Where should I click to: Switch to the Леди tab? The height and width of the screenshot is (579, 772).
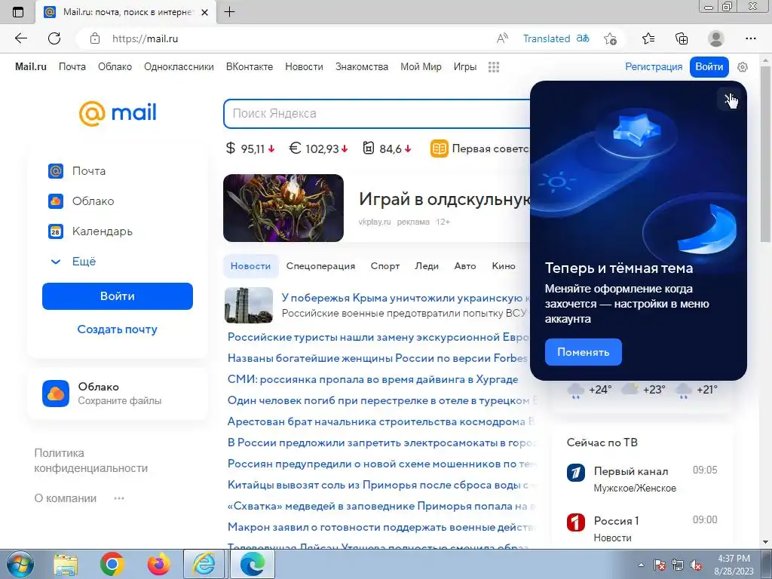pos(427,266)
